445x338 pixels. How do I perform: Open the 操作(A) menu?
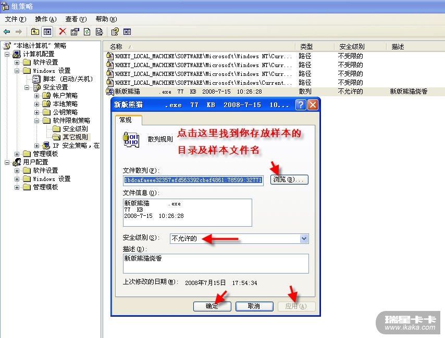pos(46,19)
